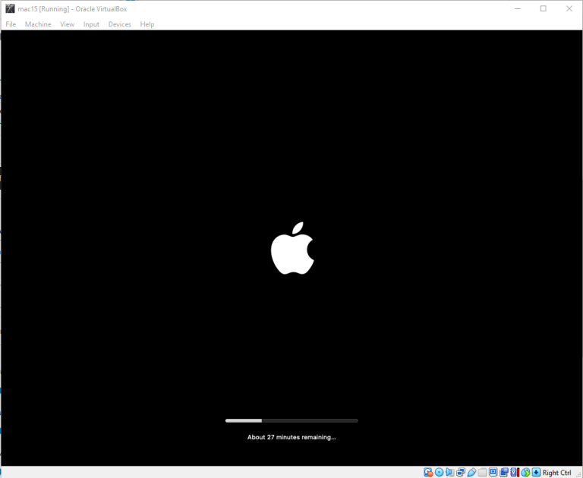Click the optical disk status icon
Screen dimensions: 583x478
(x=439, y=472)
